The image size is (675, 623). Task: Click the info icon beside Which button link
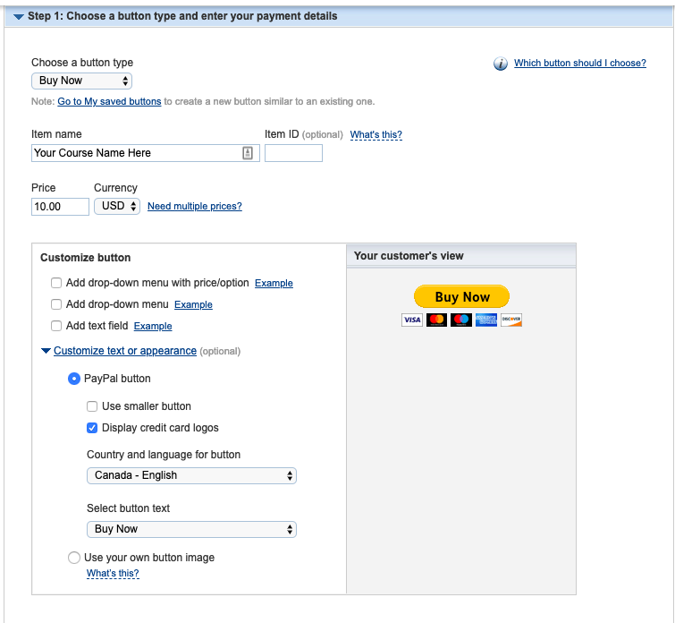click(x=501, y=64)
